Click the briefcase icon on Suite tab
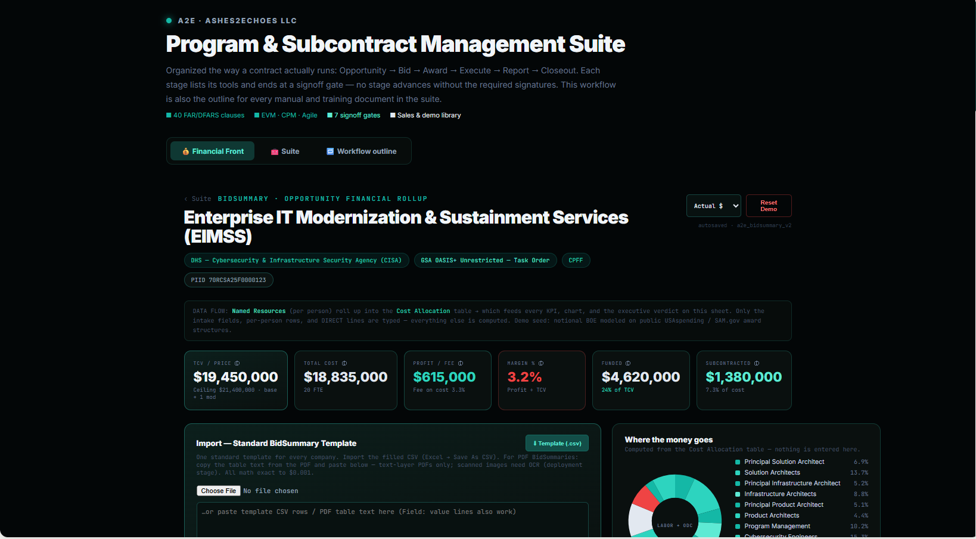The image size is (976, 539). coord(275,151)
